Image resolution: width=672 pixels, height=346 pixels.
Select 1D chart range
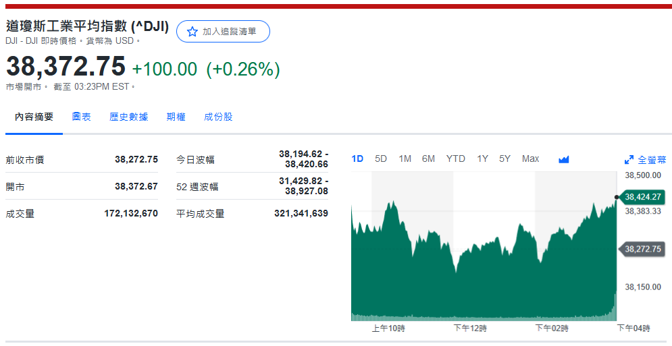click(357, 158)
